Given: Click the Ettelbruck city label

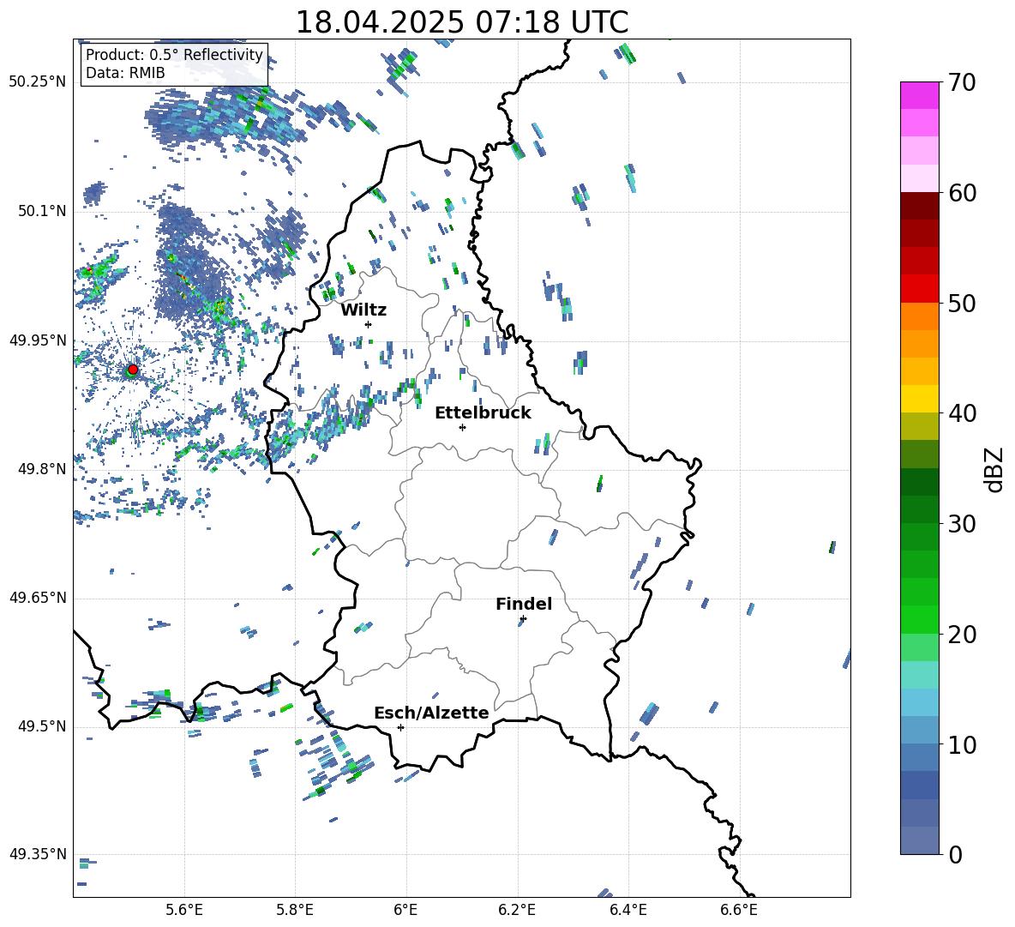Looking at the screenshot, I should click(483, 413).
